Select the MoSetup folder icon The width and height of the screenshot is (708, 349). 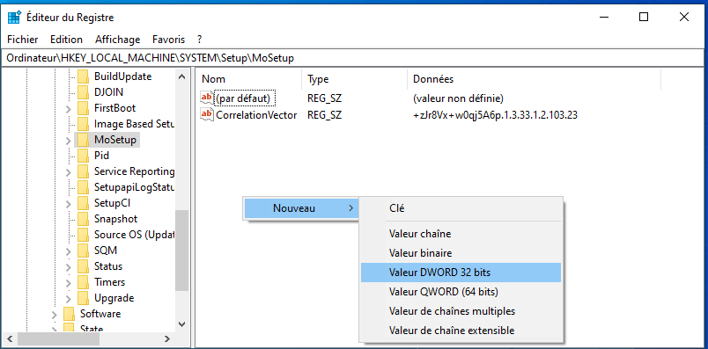pos(83,140)
